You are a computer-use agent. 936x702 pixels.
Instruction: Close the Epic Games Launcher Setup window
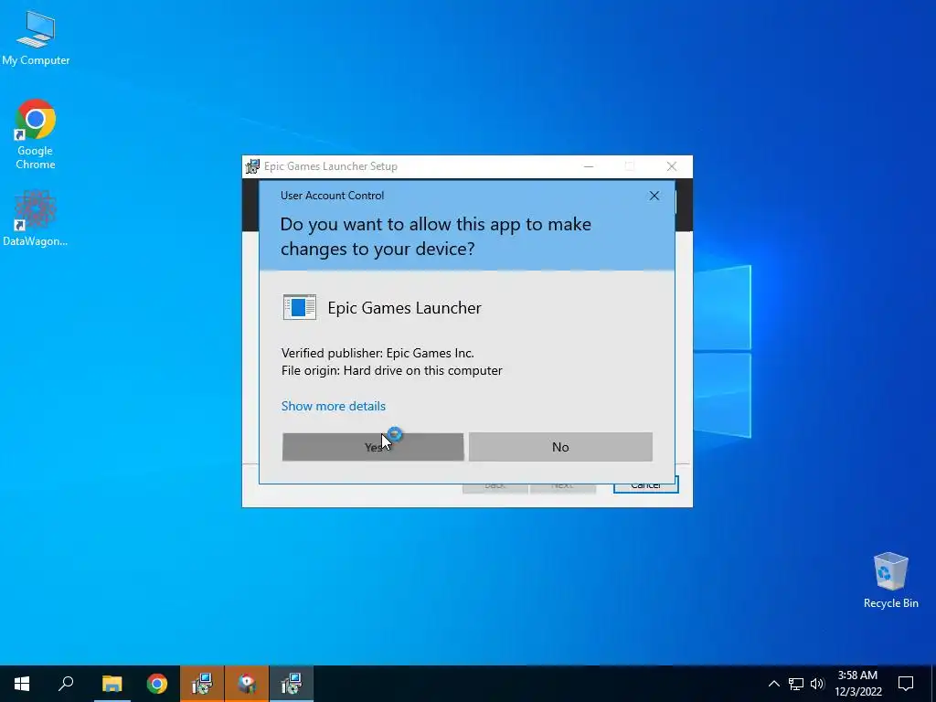coord(672,166)
